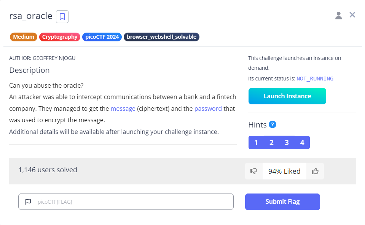This screenshot has height=225, width=365.
Task: Bookmark the rsa_oracle challenge
Action: pyautogui.click(x=62, y=17)
